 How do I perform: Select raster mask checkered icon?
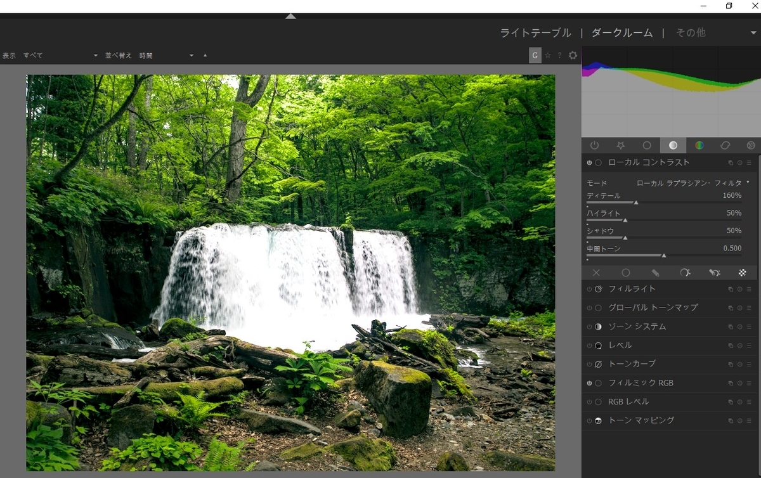point(743,273)
